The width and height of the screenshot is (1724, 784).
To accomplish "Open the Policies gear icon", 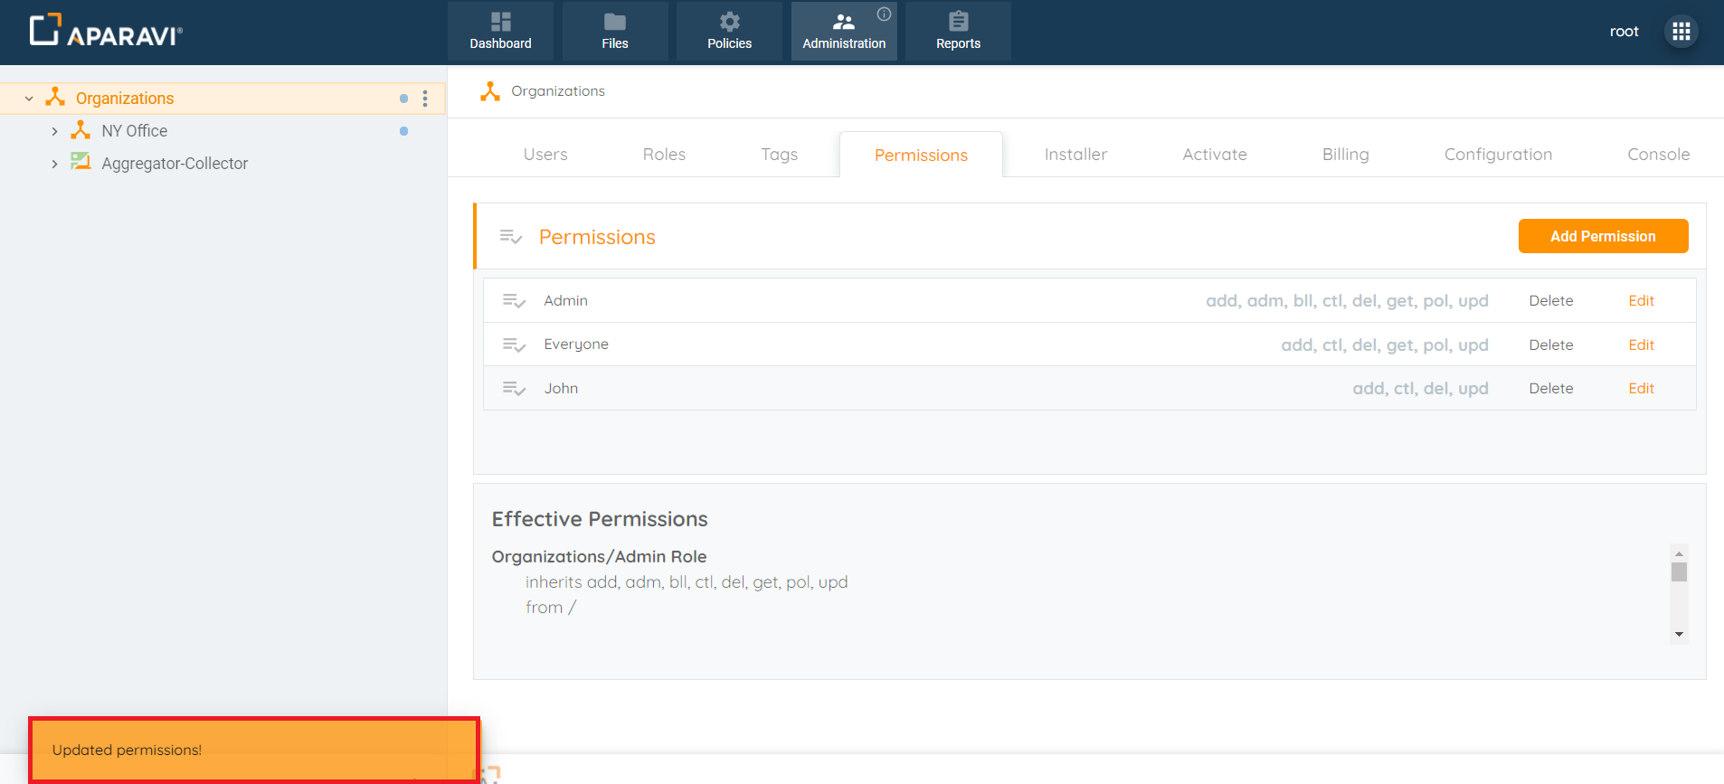I will [x=729, y=22].
